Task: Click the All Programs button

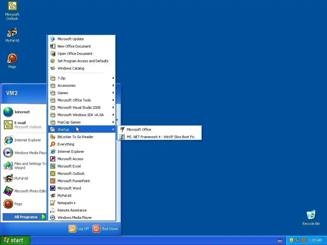Action: click(24, 217)
